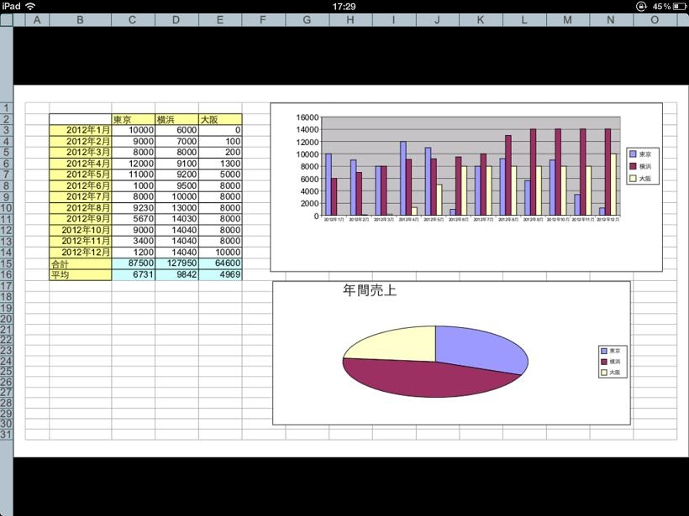The height and width of the screenshot is (516, 689).
Task: Click 大阪 swatch in pie chart legend
Action: click(604, 372)
